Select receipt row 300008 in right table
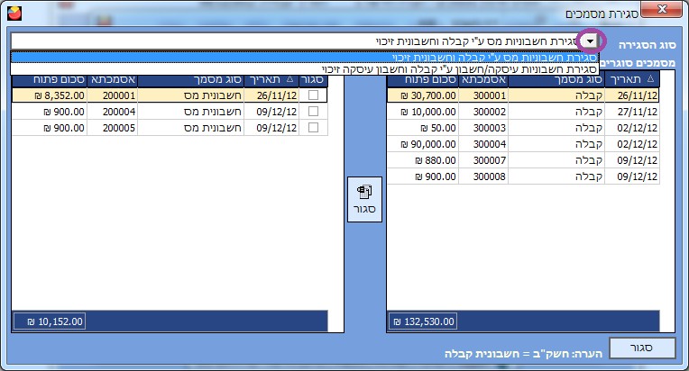The height and width of the screenshot is (371, 689). point(523,176)
